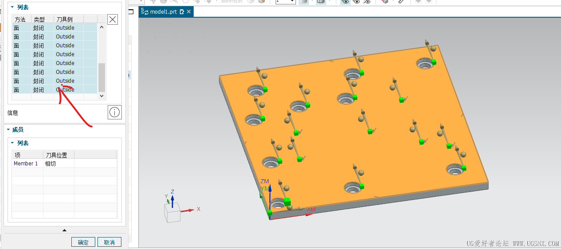Screen dimensions: 561x249
Task: Collapse dialog with bottom up-arrow
Action: [x=65, y=230]
